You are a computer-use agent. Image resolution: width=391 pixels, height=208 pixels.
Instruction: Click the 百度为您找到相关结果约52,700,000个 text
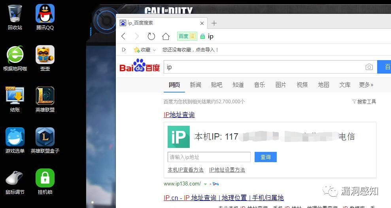coord(204,102)
